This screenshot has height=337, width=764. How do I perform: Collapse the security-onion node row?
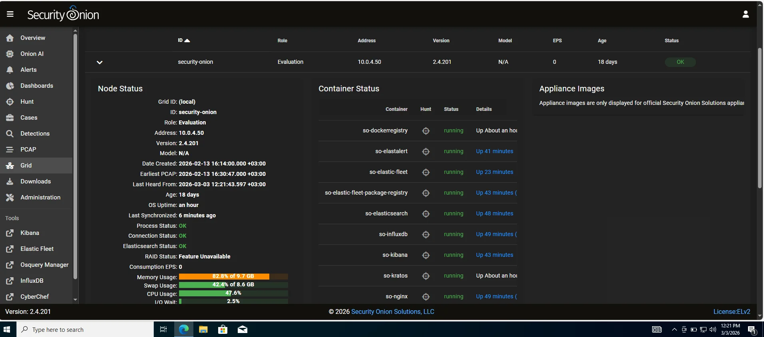click(x=99, y=62)
